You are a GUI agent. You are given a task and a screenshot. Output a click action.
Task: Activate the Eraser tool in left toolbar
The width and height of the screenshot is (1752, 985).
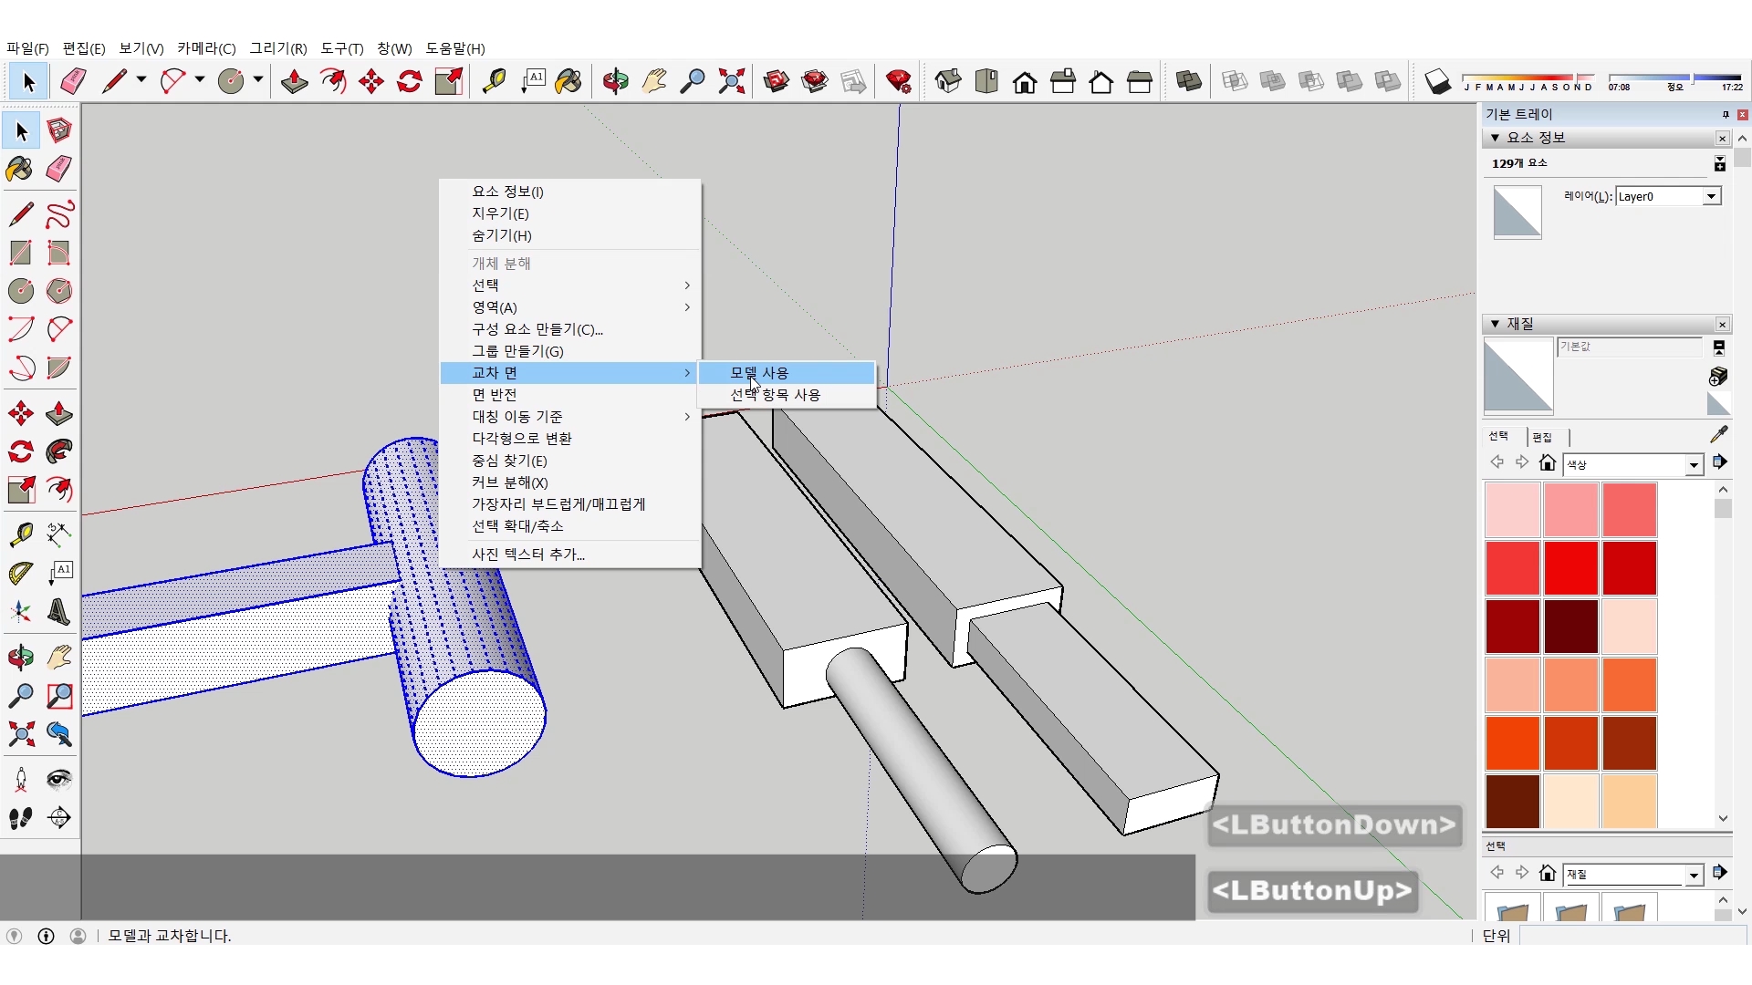tap(59, 169)
